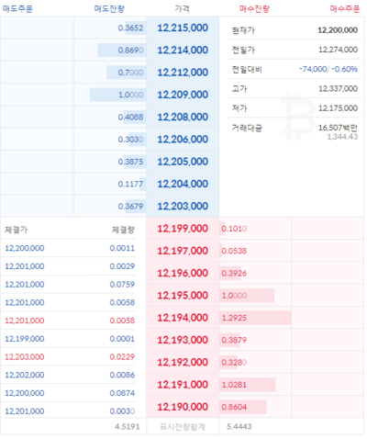Select bid price 12,193,000

coord(183,340)
